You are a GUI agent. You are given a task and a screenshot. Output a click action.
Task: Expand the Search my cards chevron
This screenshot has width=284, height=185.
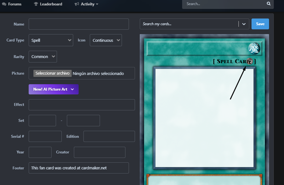click(x=244, y=24)
